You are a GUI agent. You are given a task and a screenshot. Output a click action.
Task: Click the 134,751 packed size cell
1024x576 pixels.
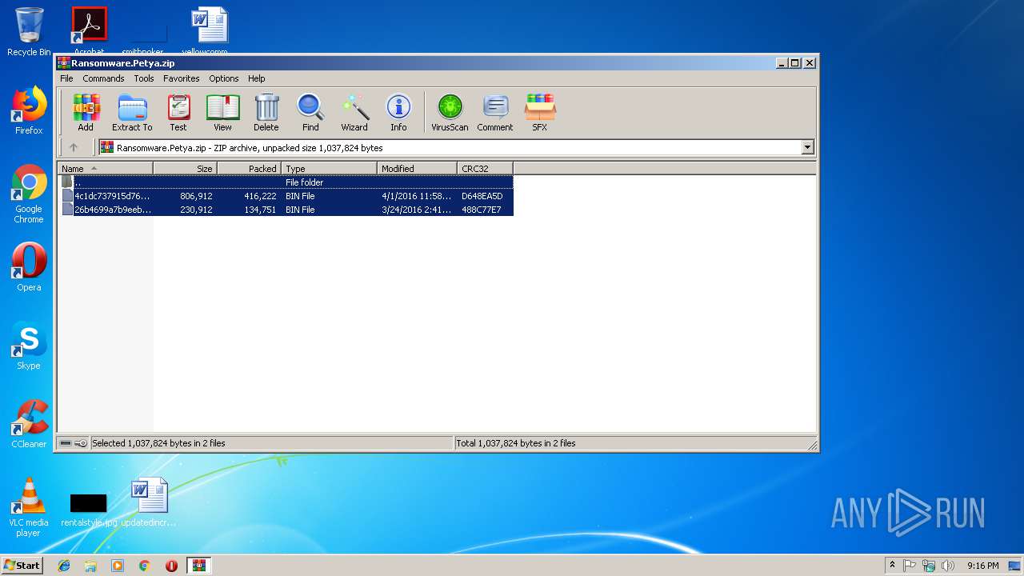pyautogui.click(x=260, y=210)
